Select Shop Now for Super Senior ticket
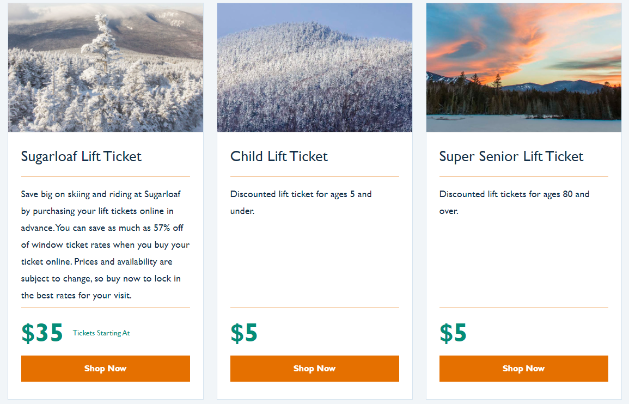Screen dimensions: 629x404 click(523, 369)
